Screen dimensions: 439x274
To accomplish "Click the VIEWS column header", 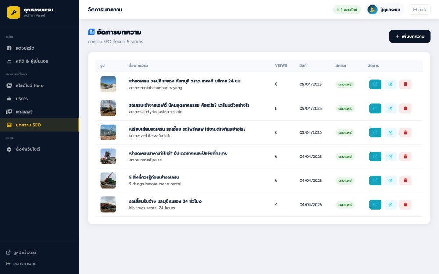I will point(281,66).
